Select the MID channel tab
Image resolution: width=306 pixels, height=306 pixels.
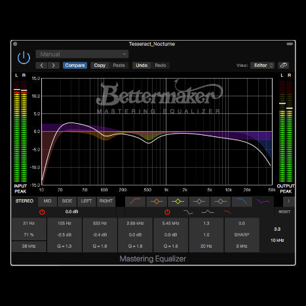[47, 201]
